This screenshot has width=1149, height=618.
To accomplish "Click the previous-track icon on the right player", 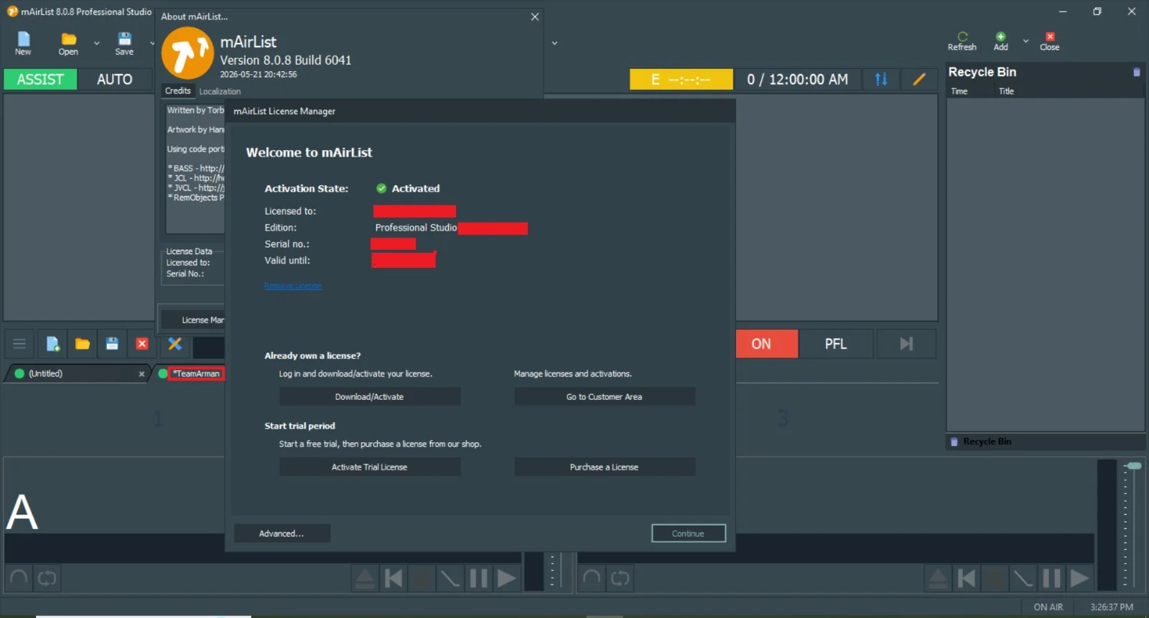I will [x=967, y=579].
